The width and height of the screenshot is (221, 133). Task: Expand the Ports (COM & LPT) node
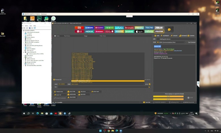pyautogui.click(x=24, y=52)
